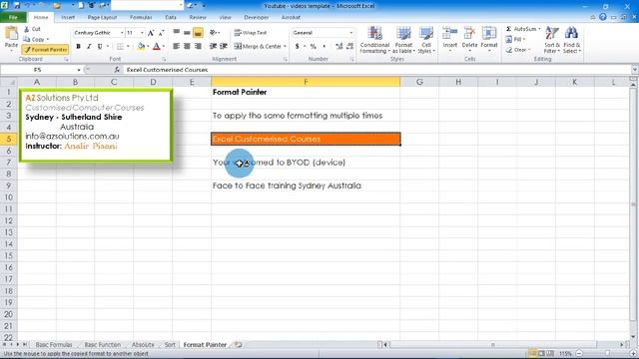Click the Accounting dollar format icon
This screenshot has width=639, height=359.
tap(298, 47)
